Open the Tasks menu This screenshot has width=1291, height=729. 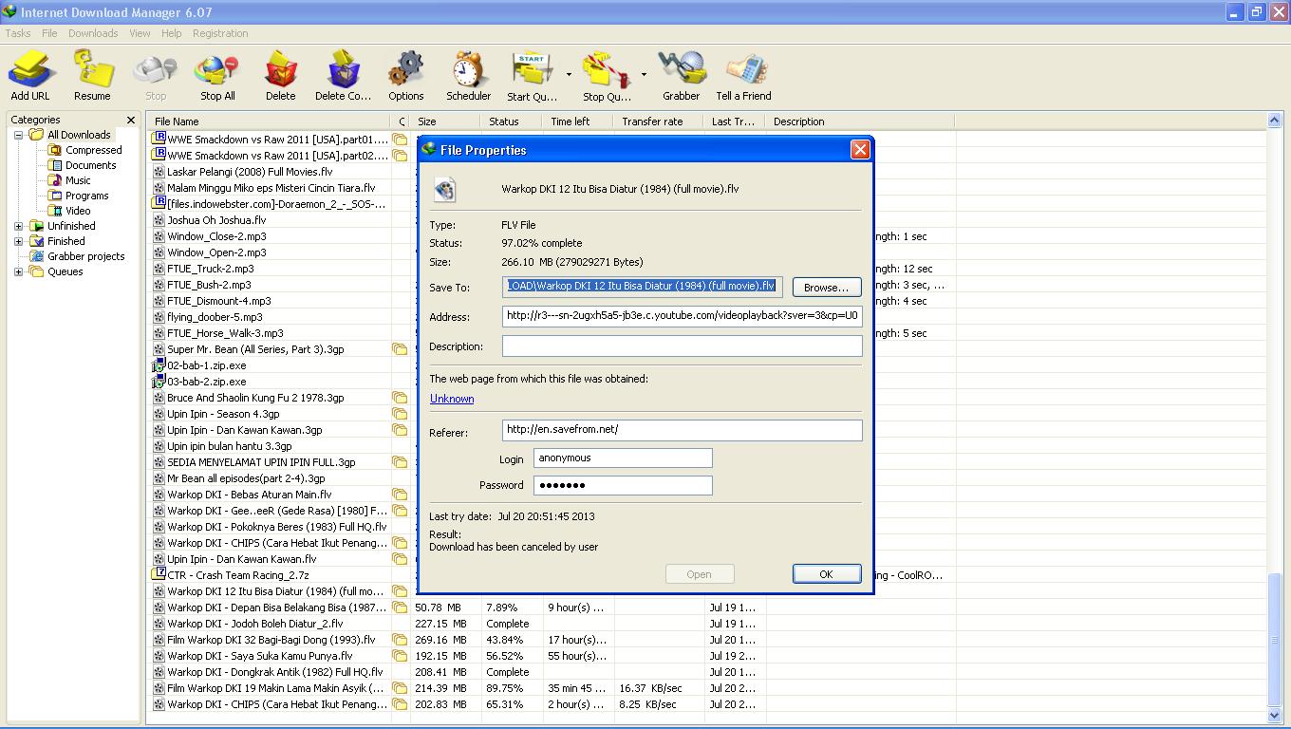pyautogui.click(x=18, y=33)
